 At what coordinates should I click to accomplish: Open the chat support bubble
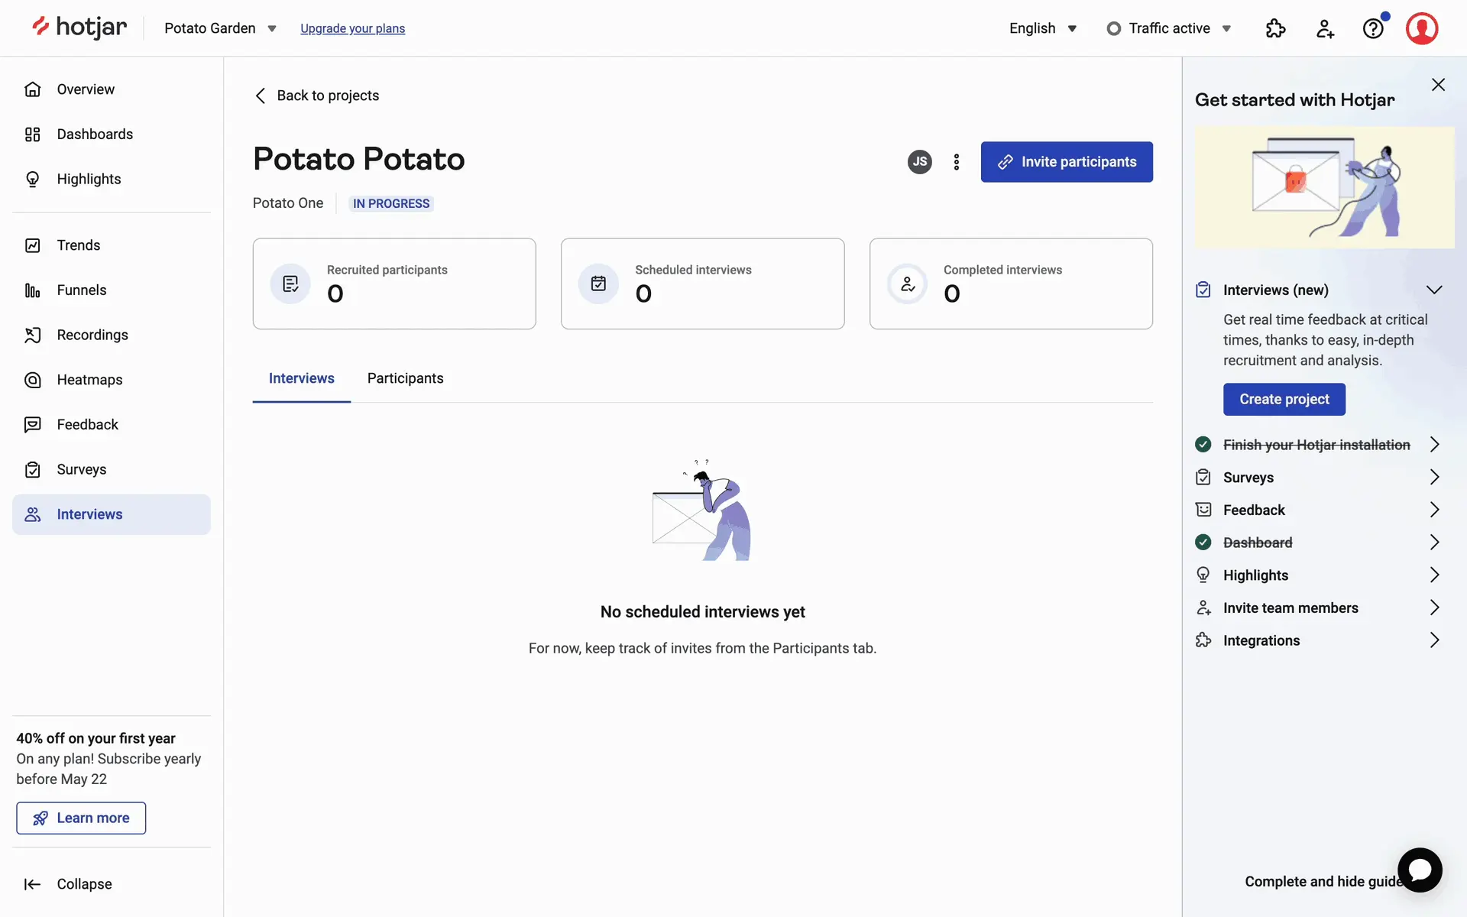tap(1420, 870)
